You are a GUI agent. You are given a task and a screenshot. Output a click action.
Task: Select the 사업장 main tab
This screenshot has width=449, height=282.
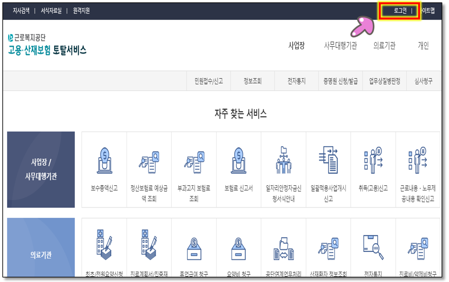pos(296,46)
